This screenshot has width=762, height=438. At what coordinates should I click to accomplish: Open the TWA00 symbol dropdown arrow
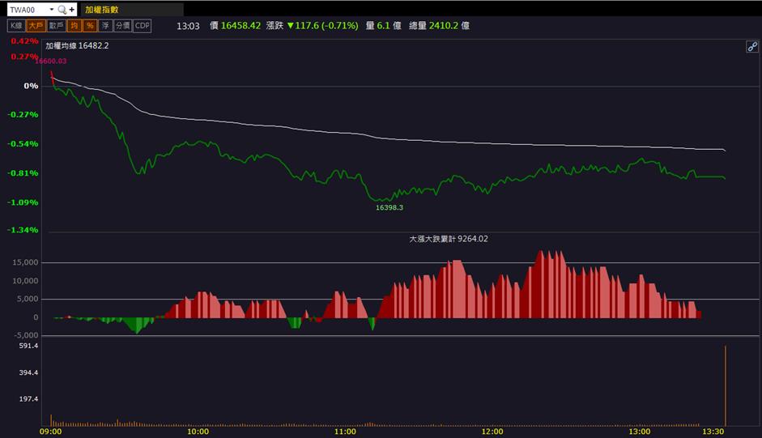click(52, 10)
